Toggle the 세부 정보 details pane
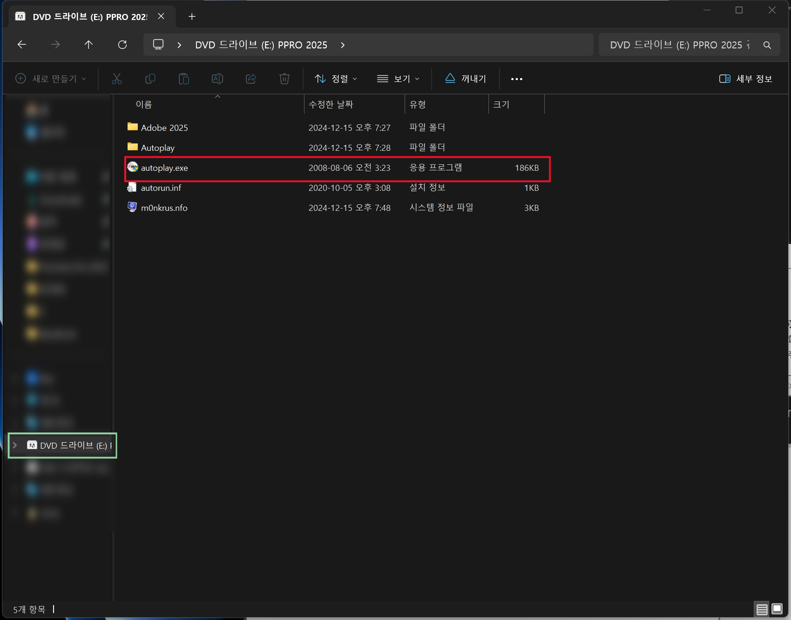 pyautogui.click(x=746, y=79)
